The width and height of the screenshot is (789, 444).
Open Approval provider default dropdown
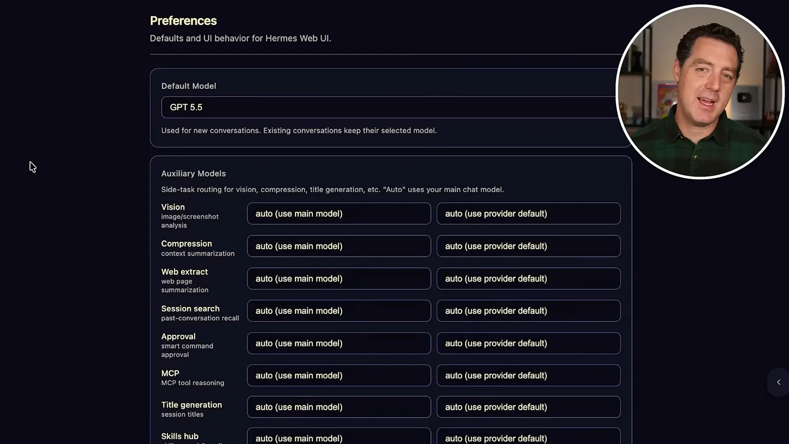[529, 343]
